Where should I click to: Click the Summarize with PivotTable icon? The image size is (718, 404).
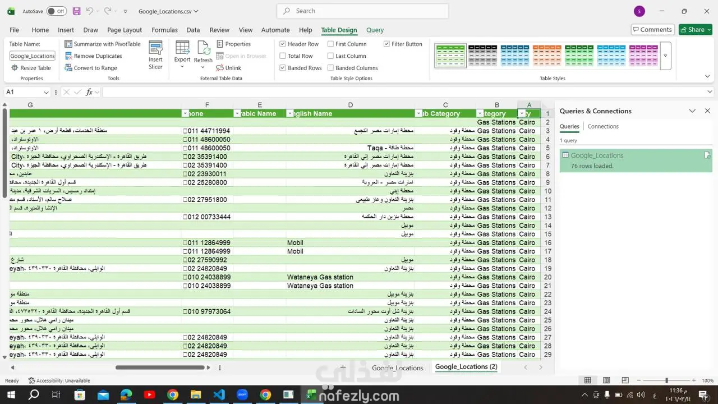(68, 44)
